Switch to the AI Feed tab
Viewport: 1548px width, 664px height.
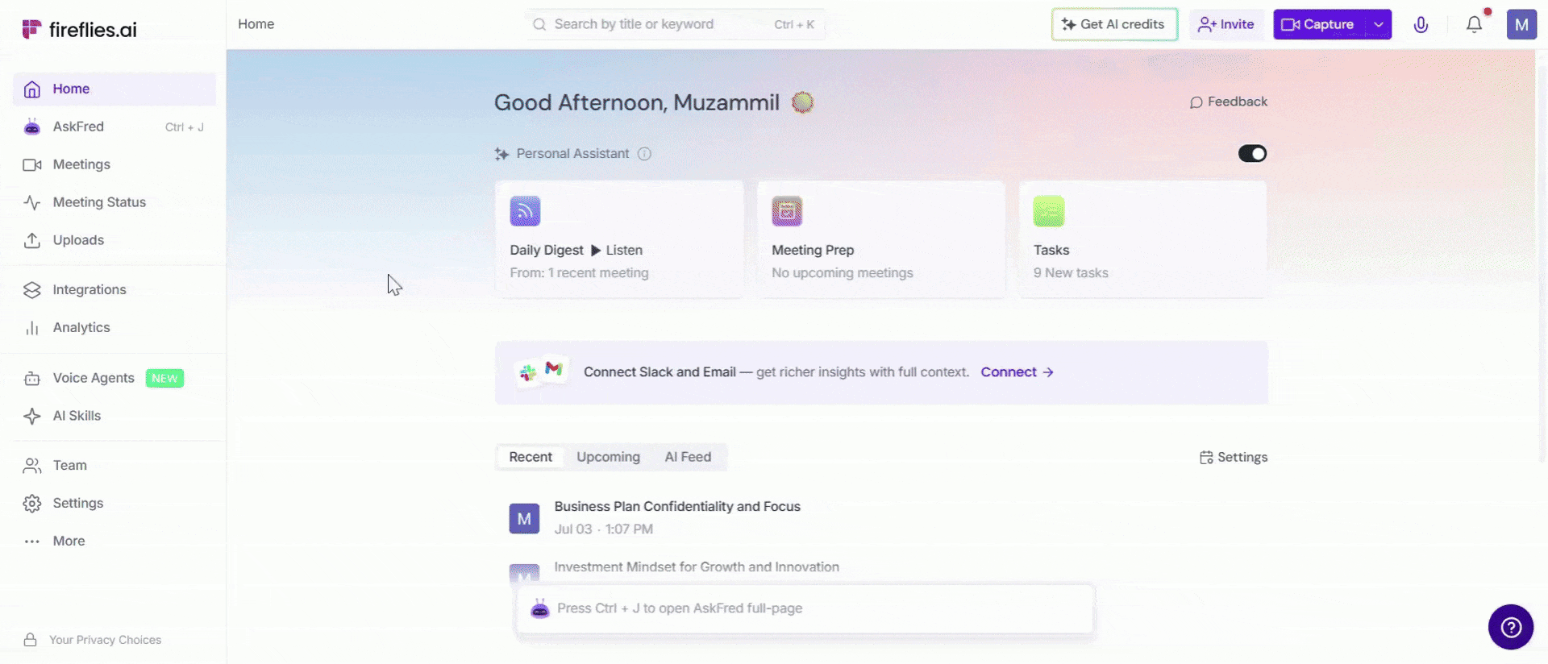point(688,457)
